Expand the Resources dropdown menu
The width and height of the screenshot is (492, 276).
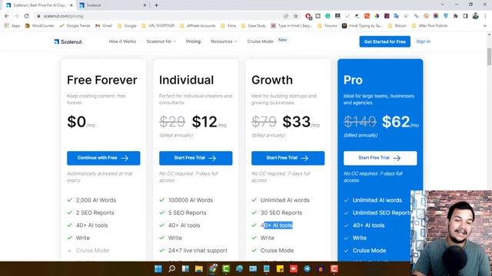point(224,41)
